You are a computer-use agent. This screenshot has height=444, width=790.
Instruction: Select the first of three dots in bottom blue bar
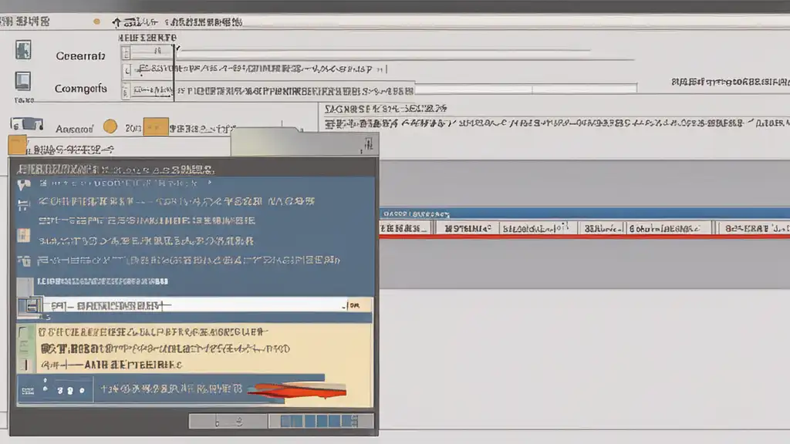click(x=60, y=391)
